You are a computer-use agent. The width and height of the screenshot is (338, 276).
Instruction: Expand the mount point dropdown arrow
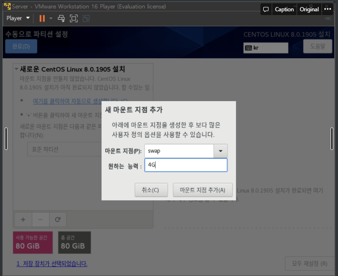tap(220, 151)
